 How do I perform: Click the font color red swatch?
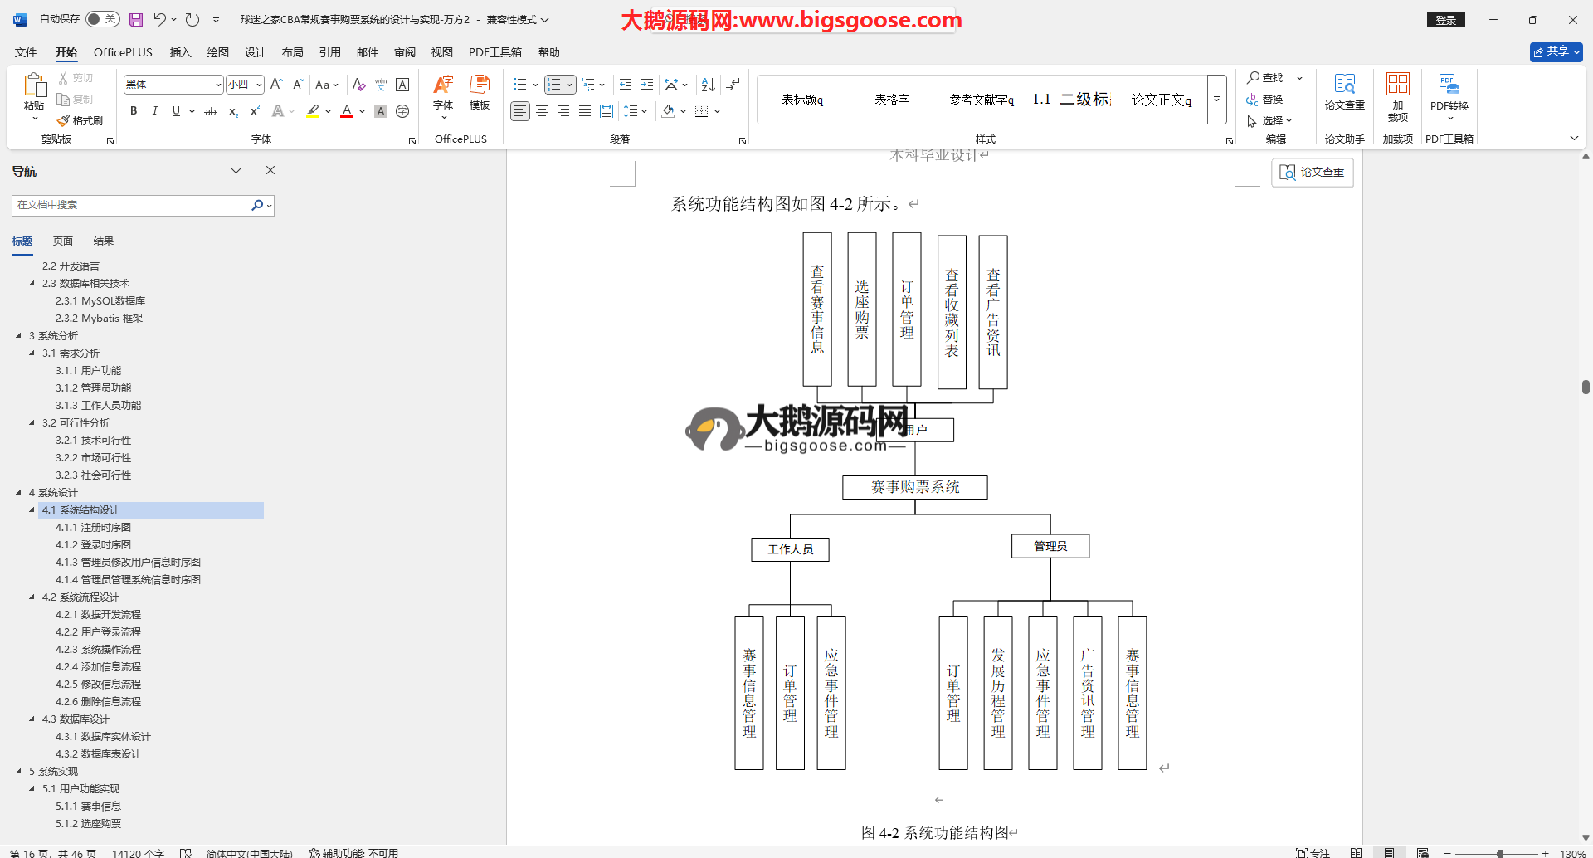point(347,111)
